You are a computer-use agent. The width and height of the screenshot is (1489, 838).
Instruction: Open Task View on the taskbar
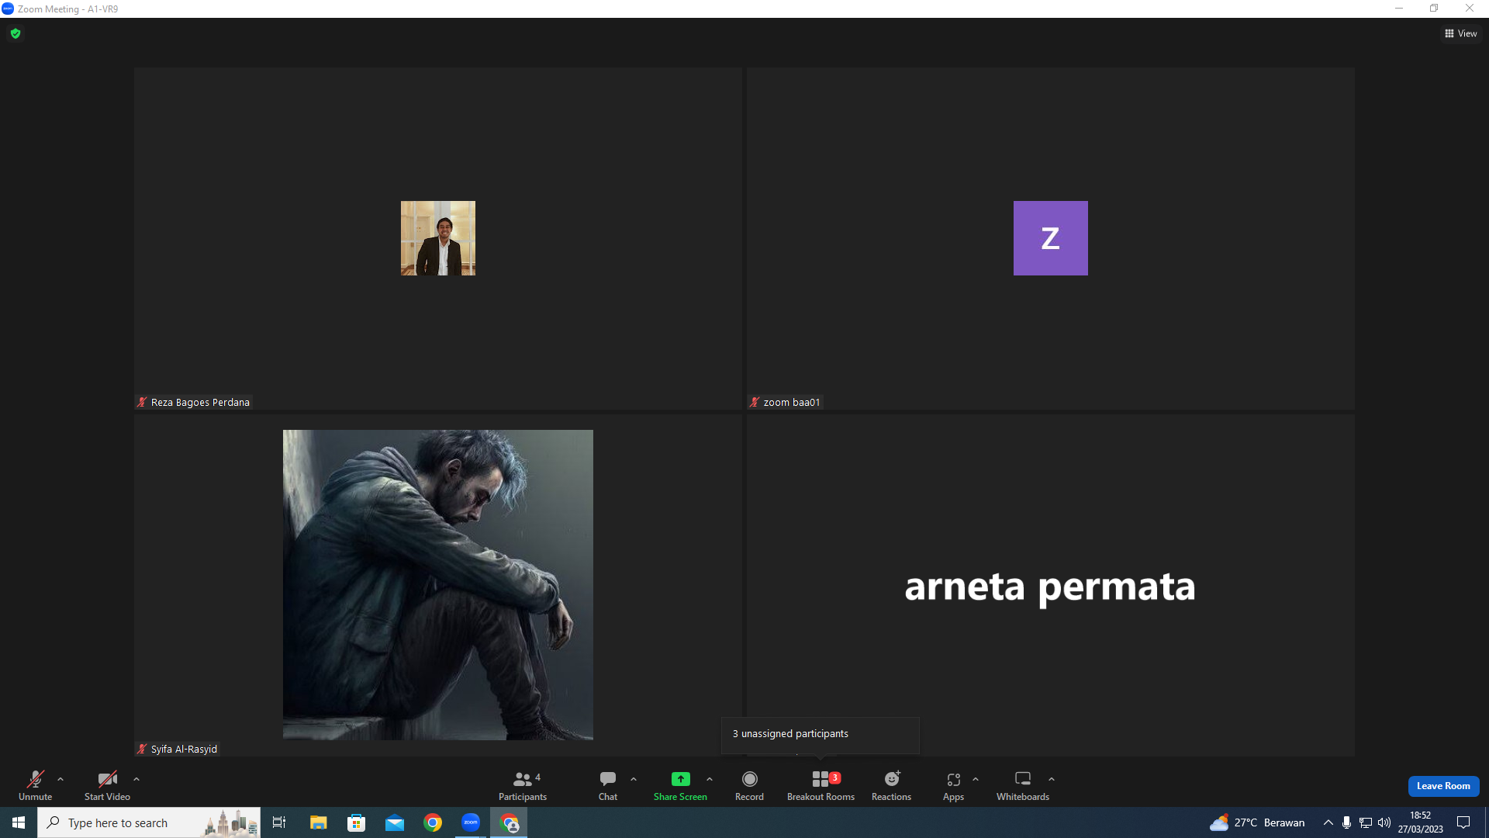(279, 822)
